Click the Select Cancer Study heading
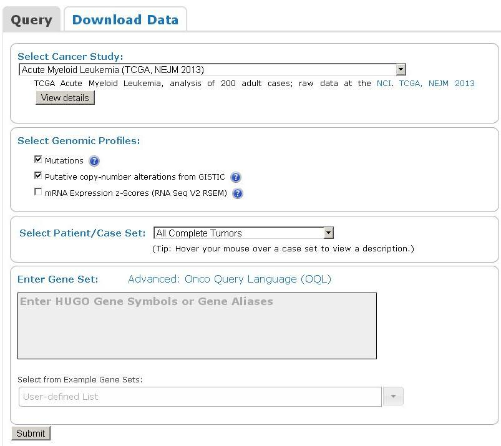 pyautogui.click(x=71, y=57)
